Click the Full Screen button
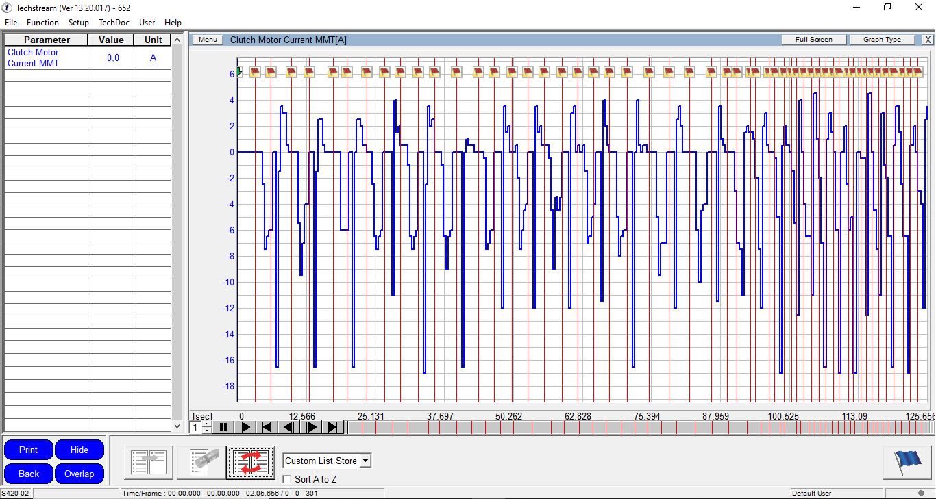The image size is (936, 499). coord(813,40)
